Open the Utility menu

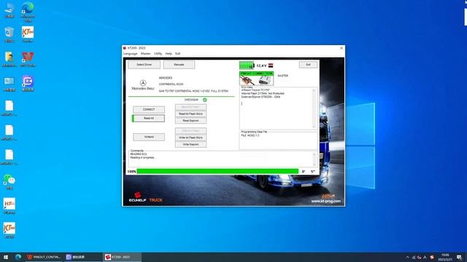pos(158,54)
